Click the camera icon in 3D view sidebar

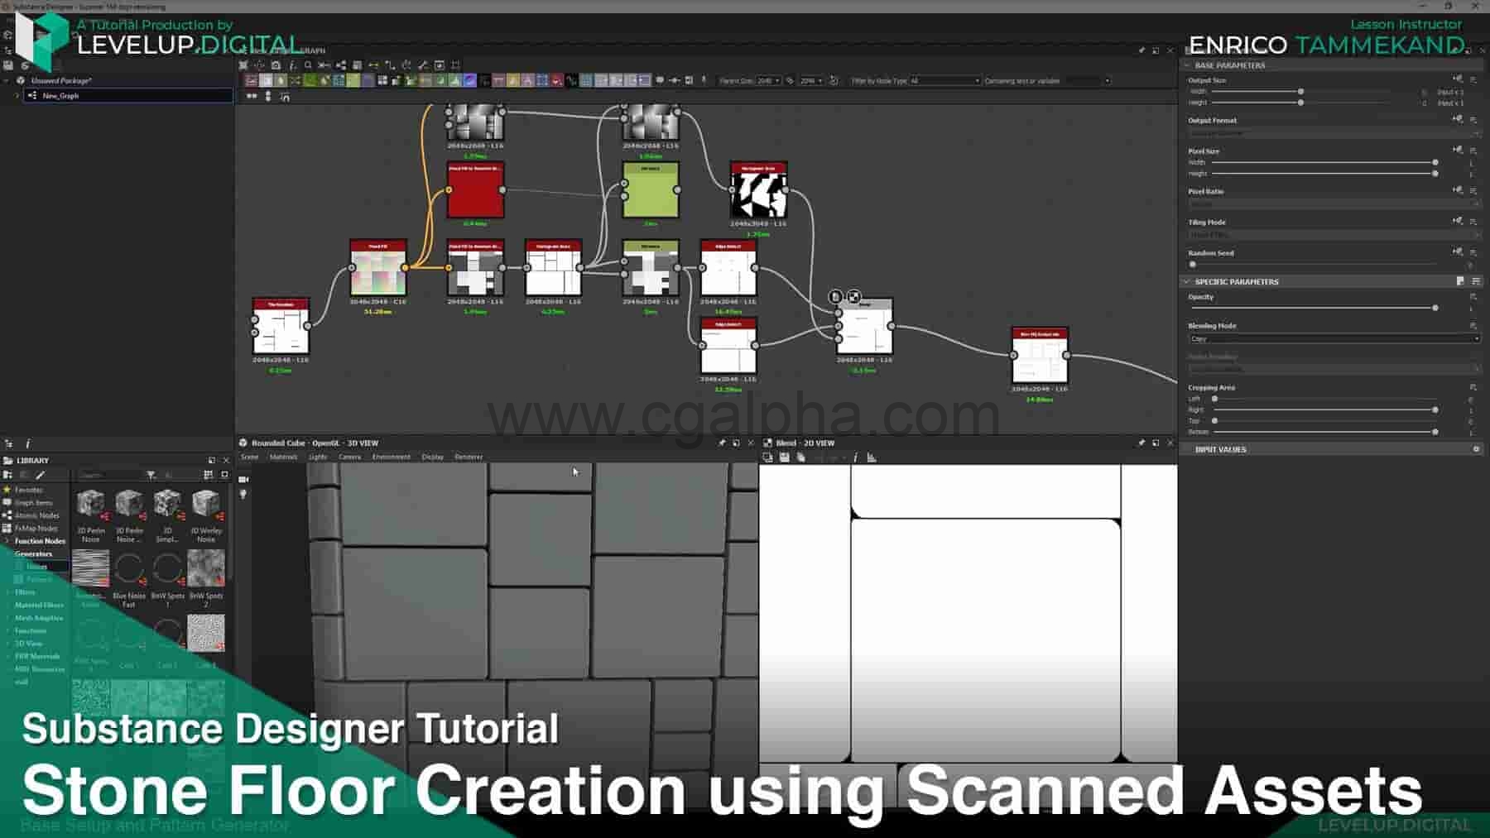pos(243,479)
